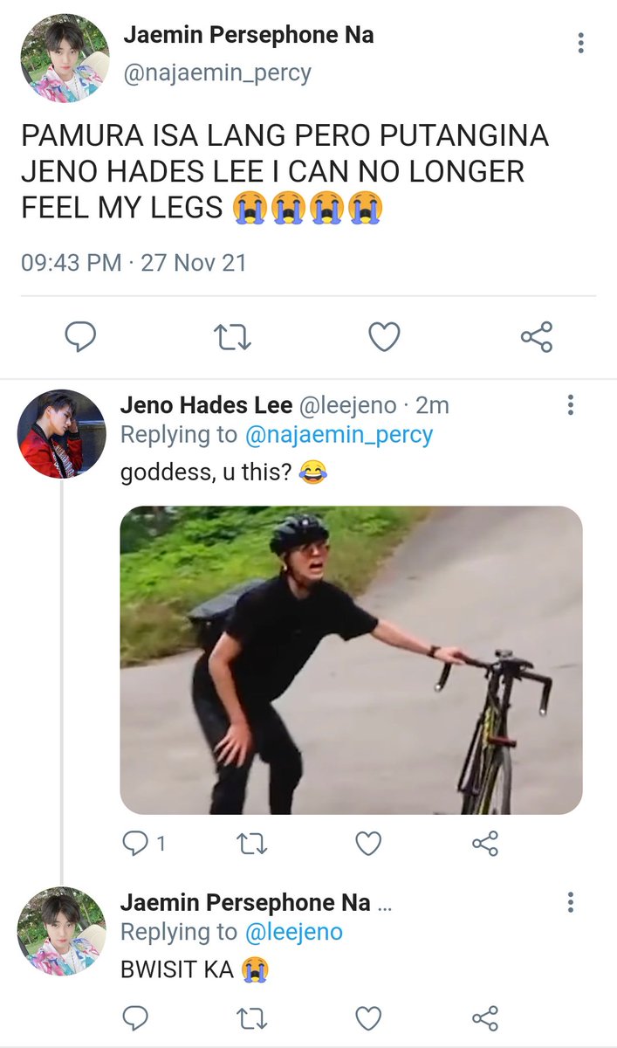Viewport: 617px width, 1048px height.
Task: Retweet the main PAMURA ISA LANG tweet
Action: pyautogui.click(x=232, y=336)
